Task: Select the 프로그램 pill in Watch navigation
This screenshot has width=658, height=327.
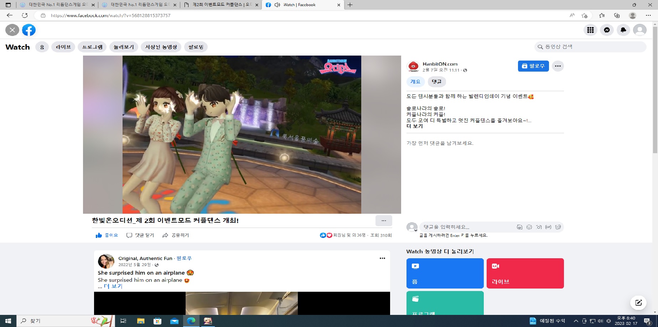Action: pyautogui.click(x=92, y=47)
